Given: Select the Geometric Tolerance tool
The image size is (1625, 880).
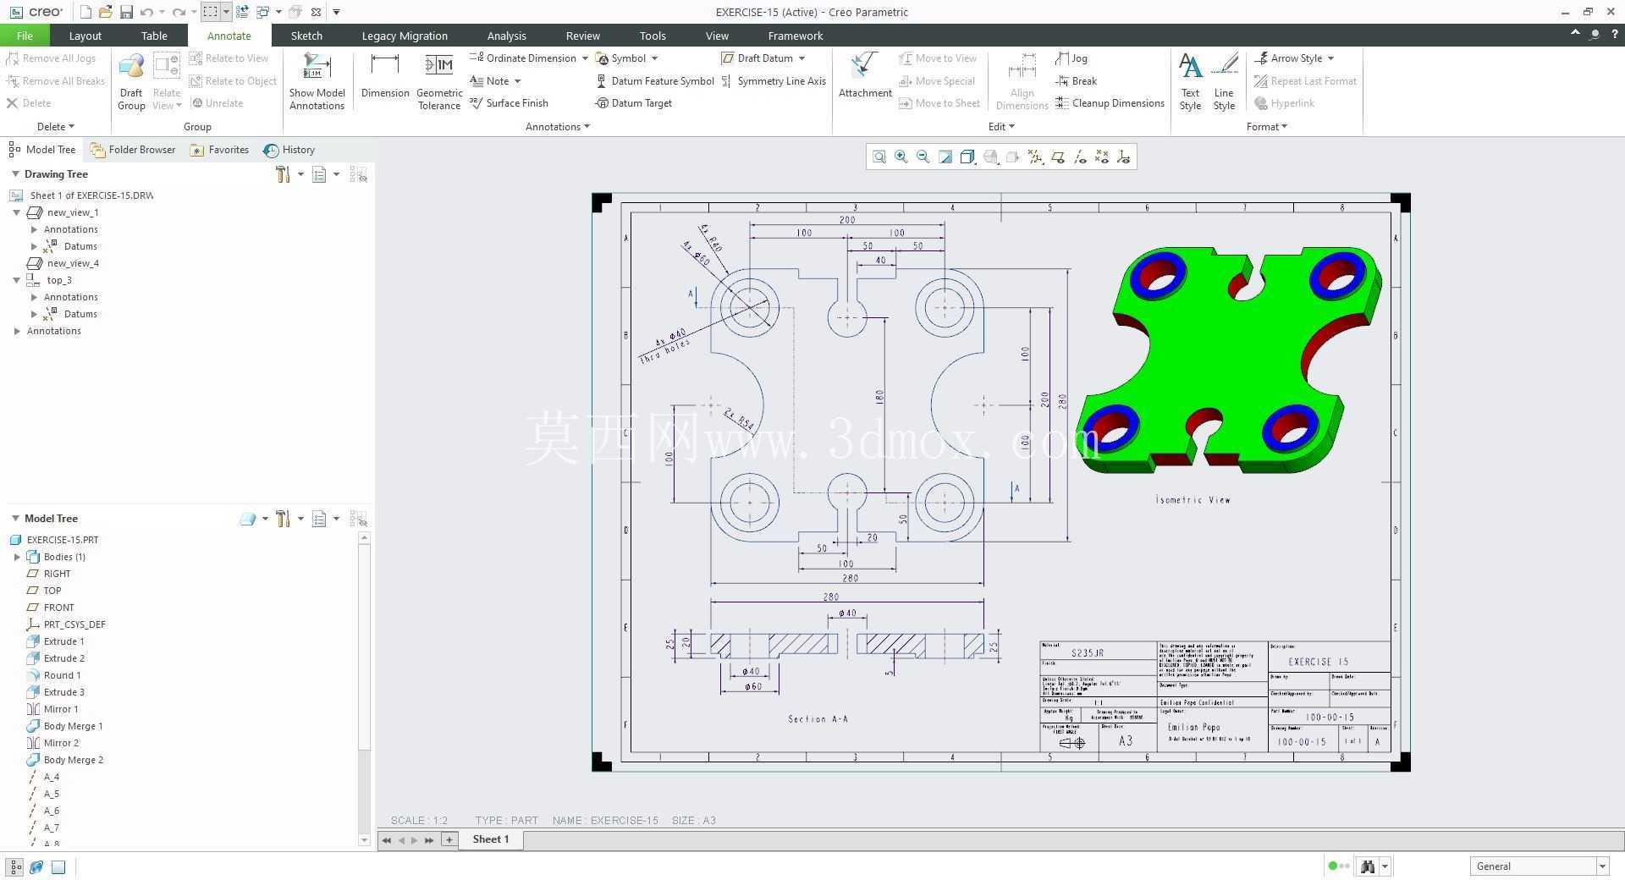Looking at the screenshot, I should [439, 81].
